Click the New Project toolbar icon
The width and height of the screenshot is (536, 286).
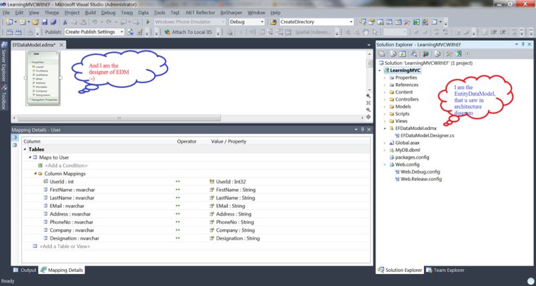coord(9,22)
